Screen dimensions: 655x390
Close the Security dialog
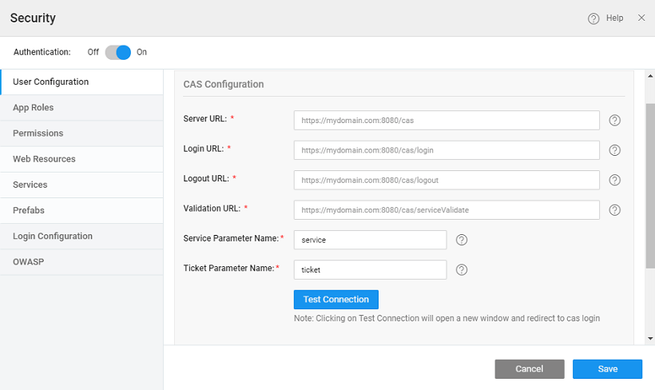pos(641,18)
